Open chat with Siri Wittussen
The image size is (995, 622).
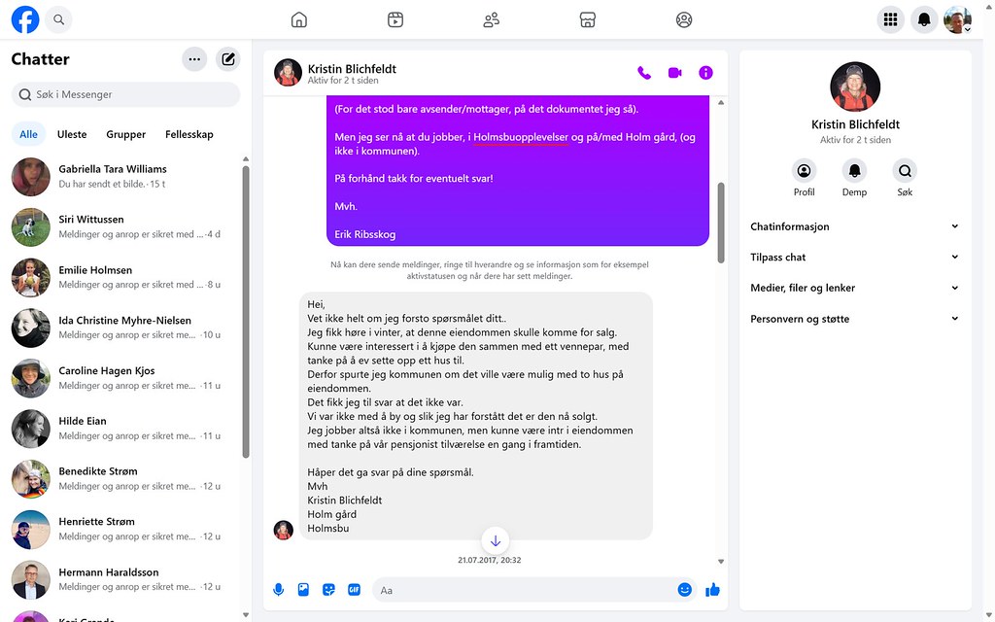pos(122,226)
